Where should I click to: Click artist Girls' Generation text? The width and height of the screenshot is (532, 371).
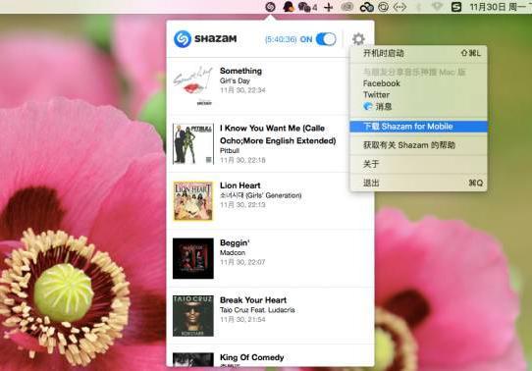pyautogui.click(x=260, y=195)
